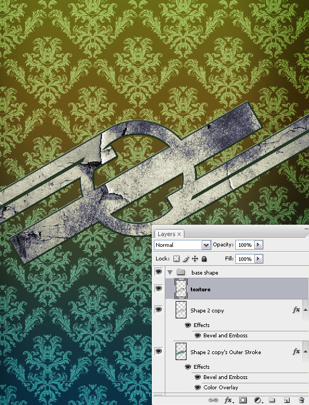Open the Opacity slider arrow
Viewport: 309px width, 405px height.
[x=258, y=245]
